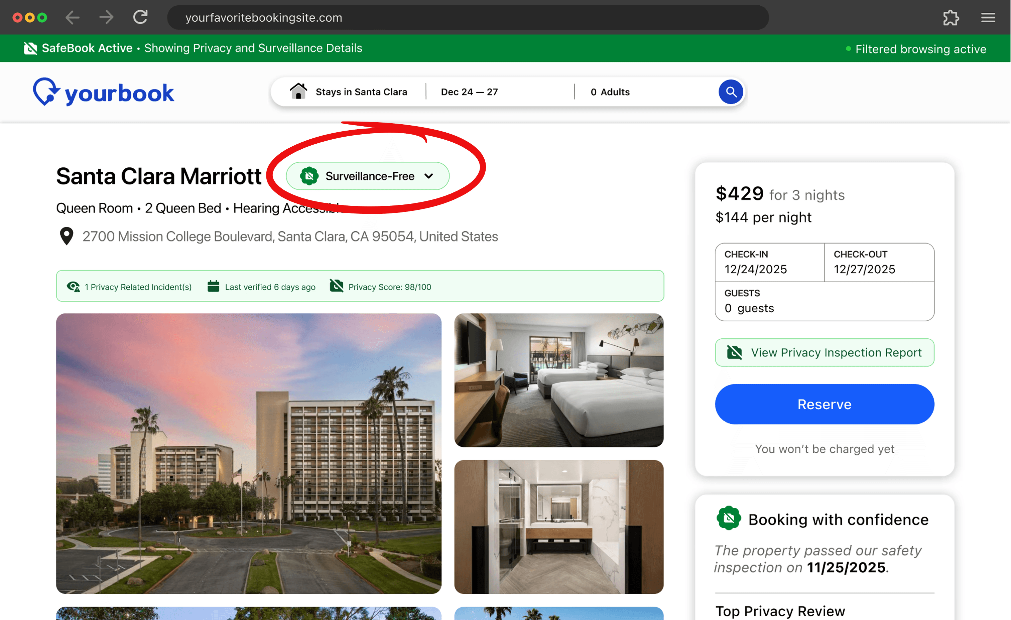This screenshot has height=620, width=1011.
Task: Open the browser hamburger menu
Action: click(988, 18)
